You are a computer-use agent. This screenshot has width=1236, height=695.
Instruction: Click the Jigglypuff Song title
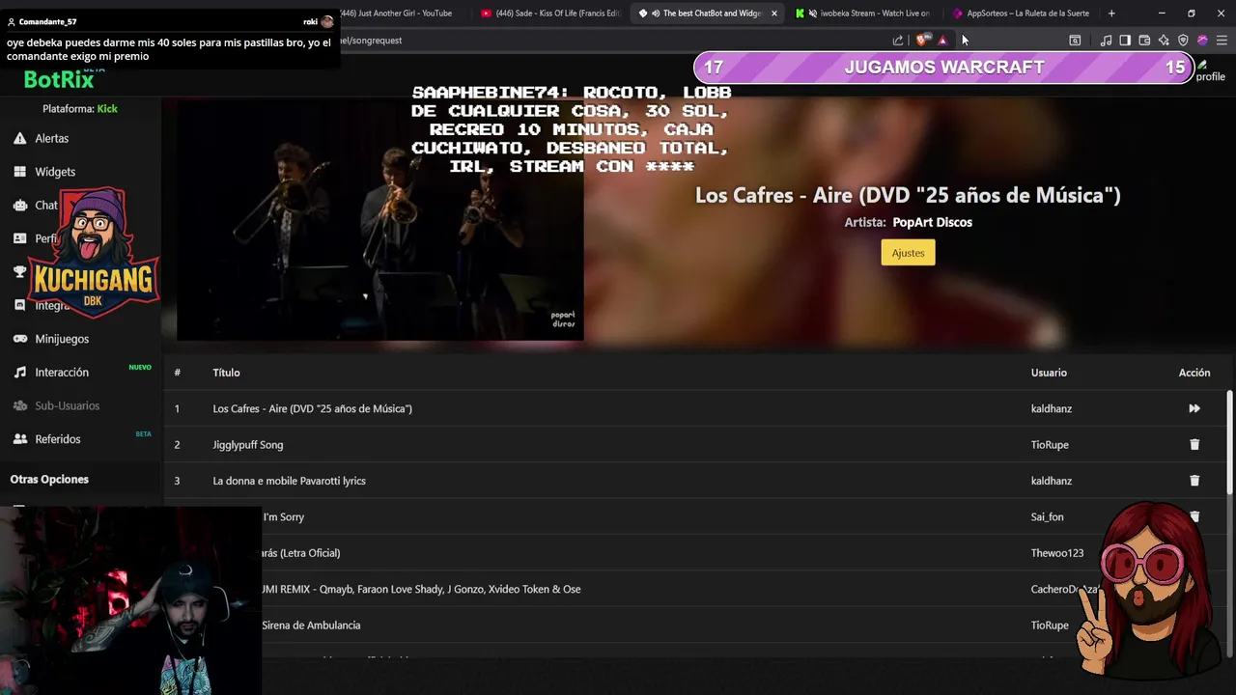tap(247, 445)
